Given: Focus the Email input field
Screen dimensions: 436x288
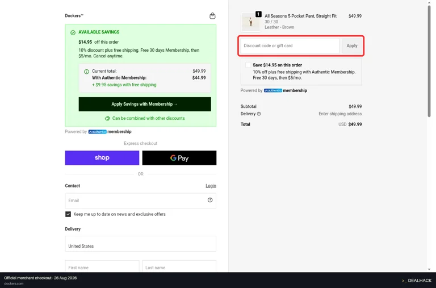Looking at the screenshot, I should click(x=140, y=201).
